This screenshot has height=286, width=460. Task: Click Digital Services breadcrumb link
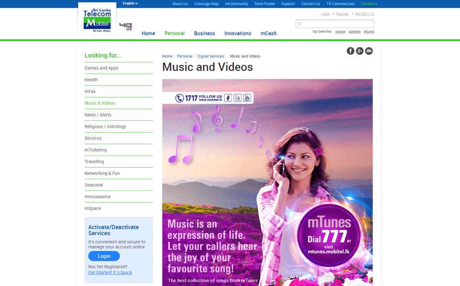[x=210, y=56]
